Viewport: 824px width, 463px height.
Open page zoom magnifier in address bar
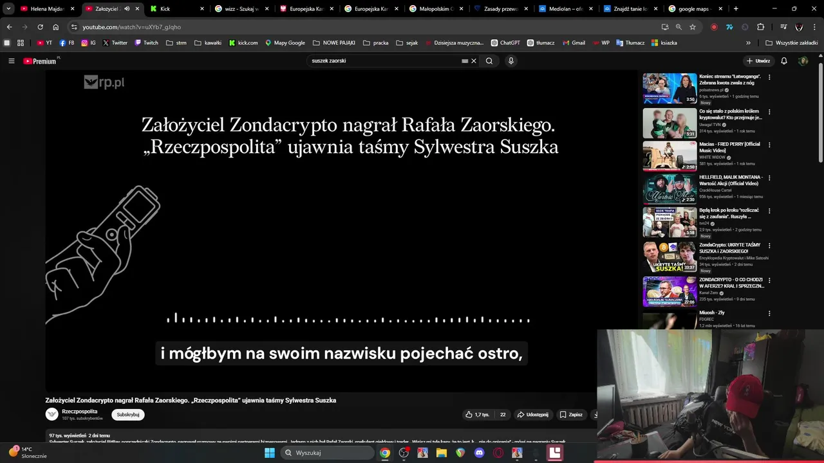679,27
